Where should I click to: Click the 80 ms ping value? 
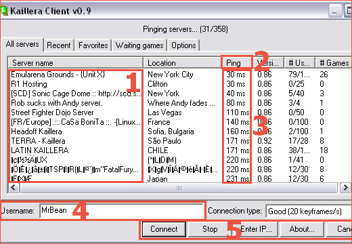236,103
